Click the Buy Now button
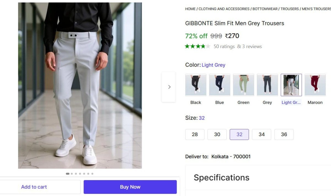 [x=130, y=187]
